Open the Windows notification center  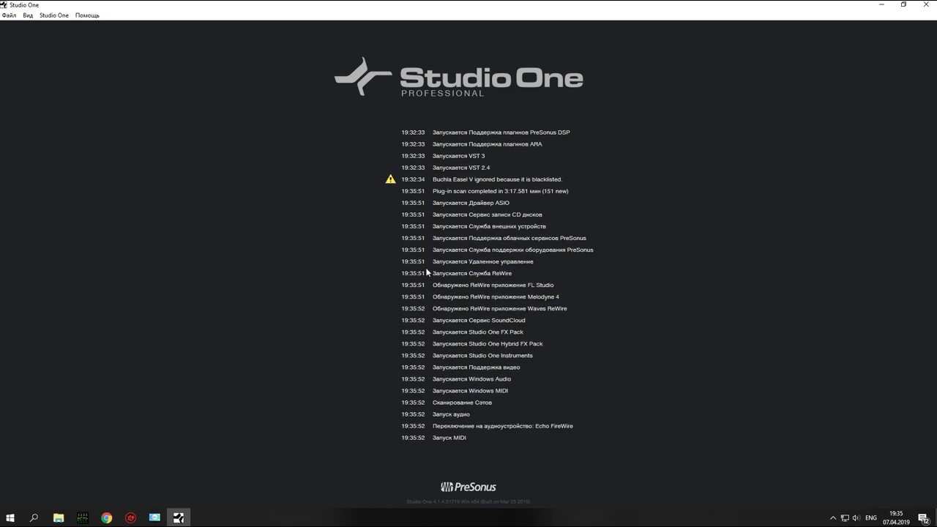(x=924, y=518)
